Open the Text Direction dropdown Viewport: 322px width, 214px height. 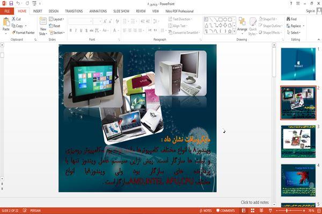point(180,19)
